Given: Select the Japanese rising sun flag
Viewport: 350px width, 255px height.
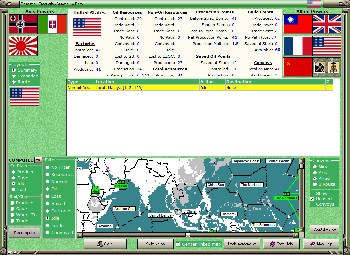Looking at the screenshot, I should [23, 46].
